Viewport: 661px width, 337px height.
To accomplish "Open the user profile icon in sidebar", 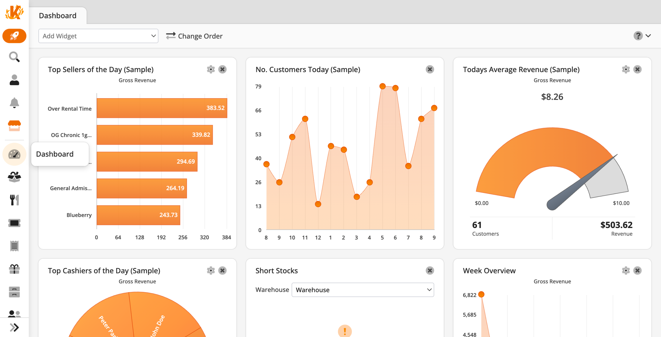I will click(x=14, y=80).
